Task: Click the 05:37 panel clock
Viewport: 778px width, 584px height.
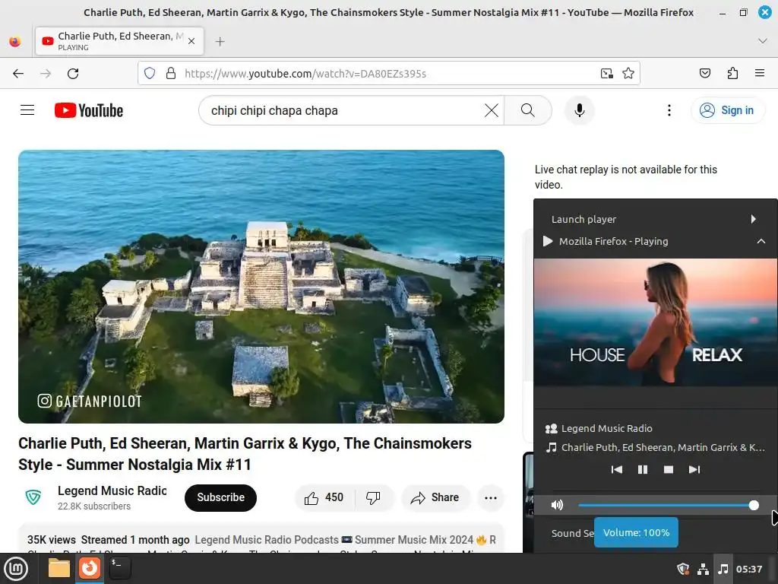Action: [x=748, y=569]
